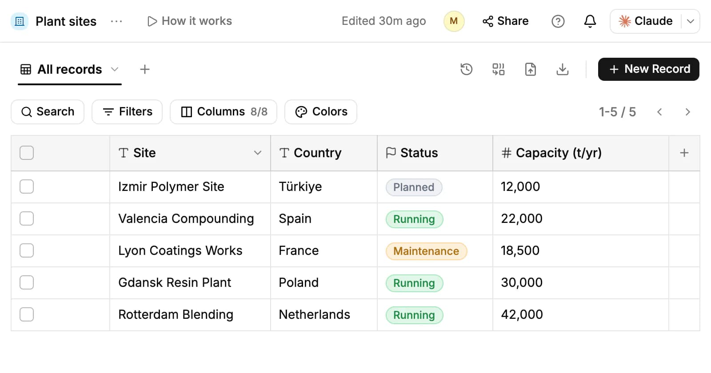The width and height of the screenshot is (711, 373).
Task: Click the Capacity (t/yr) column header
Action: [581, 153]
